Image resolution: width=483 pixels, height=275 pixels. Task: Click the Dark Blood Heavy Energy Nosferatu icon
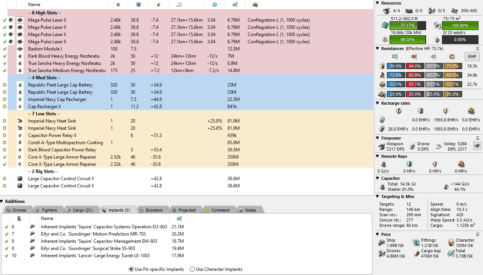click(x=20, y=56)
